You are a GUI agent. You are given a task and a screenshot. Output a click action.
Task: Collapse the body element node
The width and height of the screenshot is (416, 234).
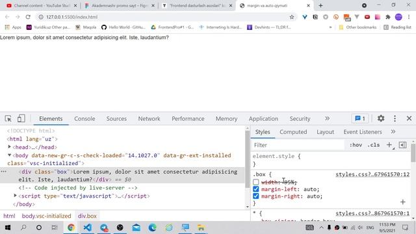pos(10,155)
